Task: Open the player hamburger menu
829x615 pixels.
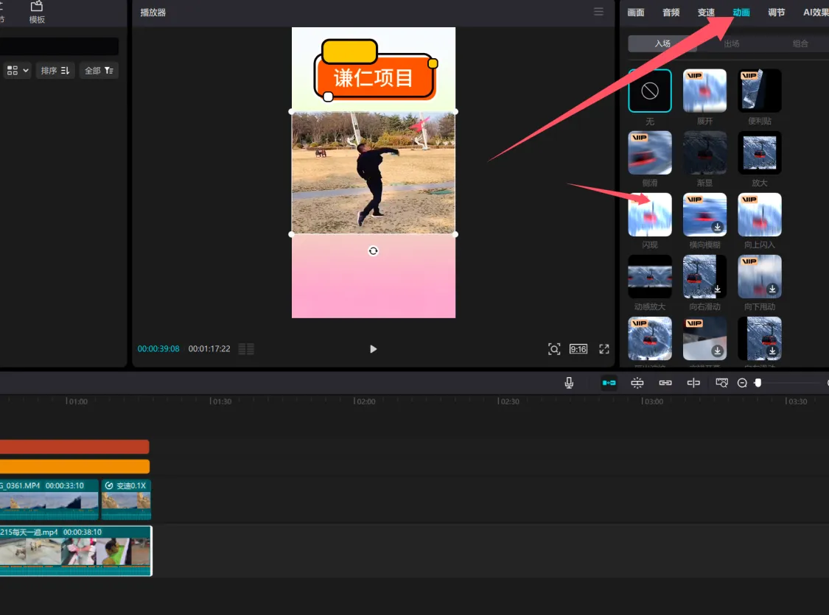Action: pos(598,12)
